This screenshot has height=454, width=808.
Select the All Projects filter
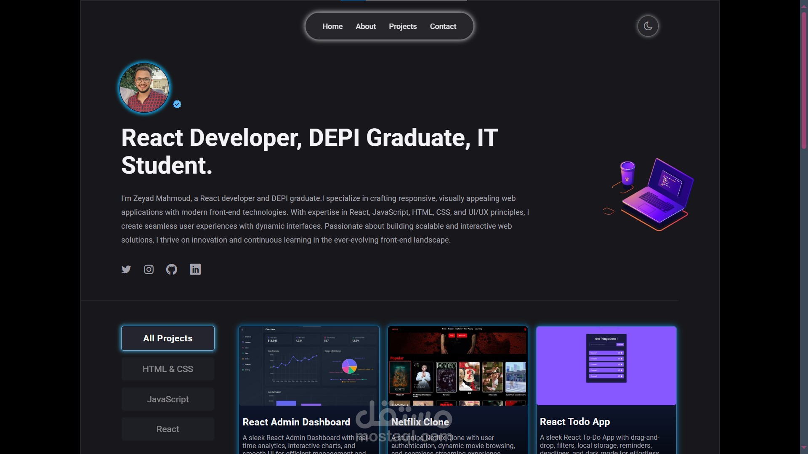[x=168, y=338]
